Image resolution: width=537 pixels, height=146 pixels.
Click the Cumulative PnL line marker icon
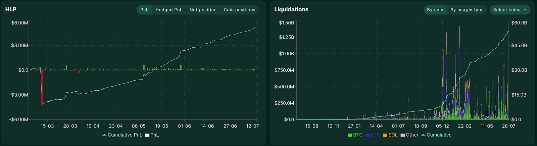pyautogui.click(x=104, y=135)
